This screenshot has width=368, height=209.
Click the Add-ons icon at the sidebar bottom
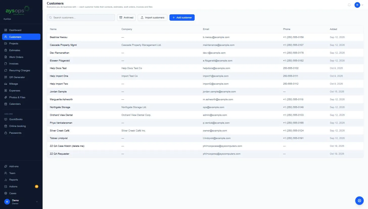pos(6,166)
